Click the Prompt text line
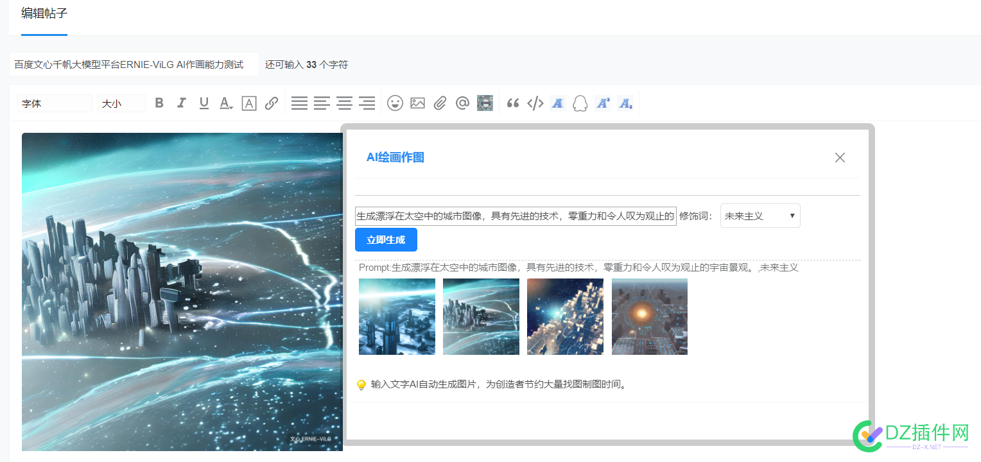 (x=578, y=268)
